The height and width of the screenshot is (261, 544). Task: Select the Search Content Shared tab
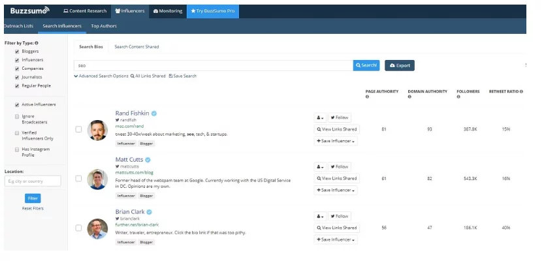(136, 47)
